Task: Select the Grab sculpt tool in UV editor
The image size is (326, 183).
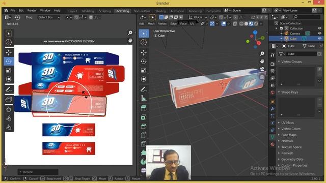Action: pyautogui.click(x=9, y=110)
